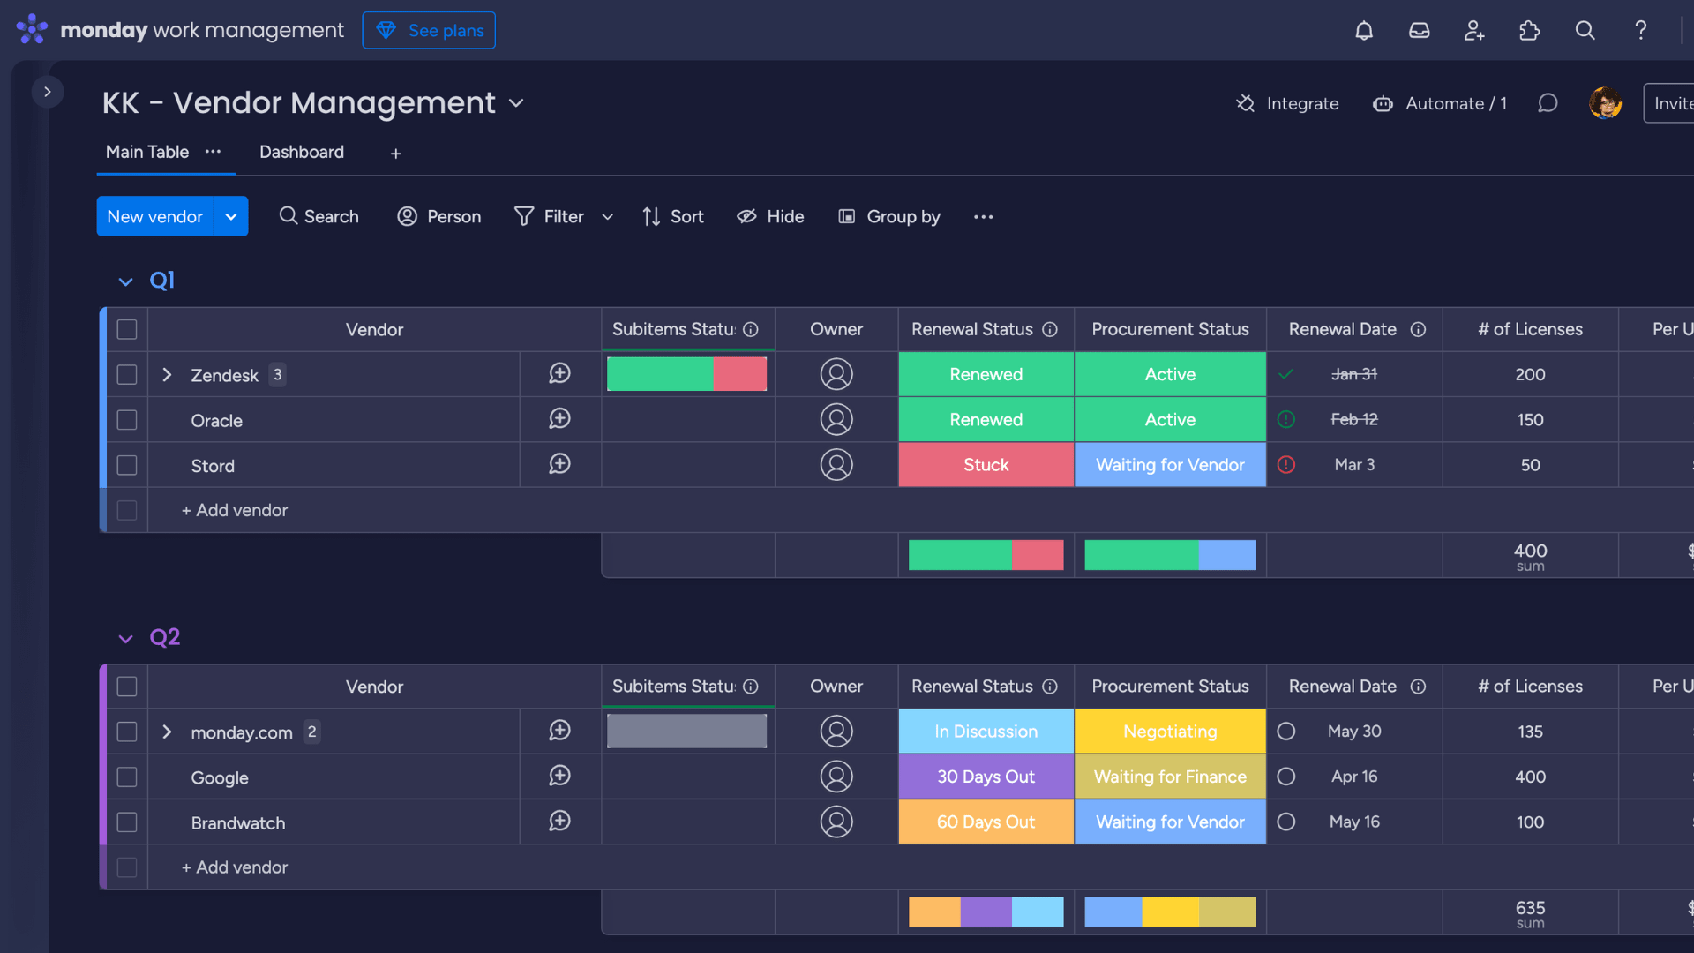Open the Google conversation update icon
Screen dimensions: 1694x953
pos(559,776)
